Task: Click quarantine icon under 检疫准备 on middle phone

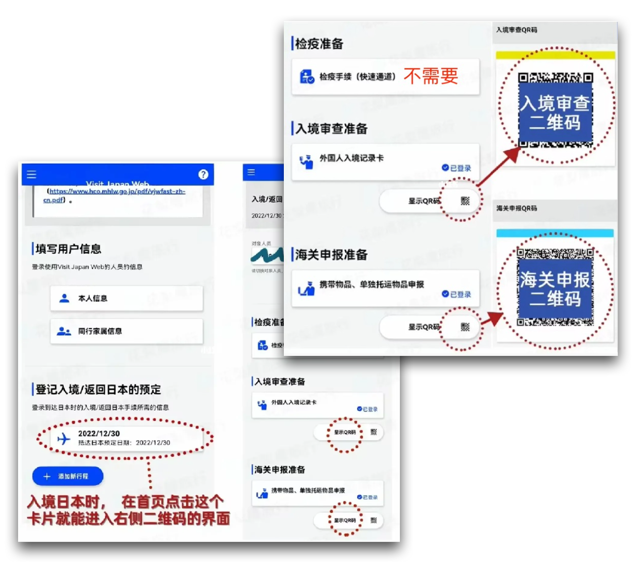Action: [x=262, y=345]
